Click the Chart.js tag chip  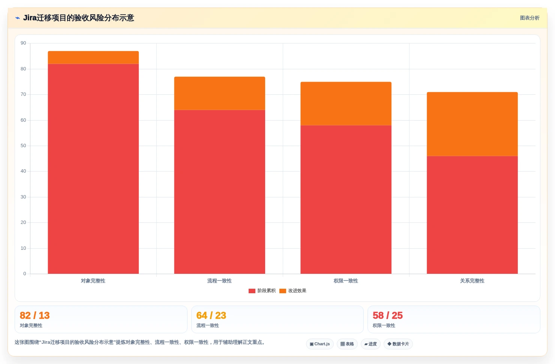tap(320, 344)
